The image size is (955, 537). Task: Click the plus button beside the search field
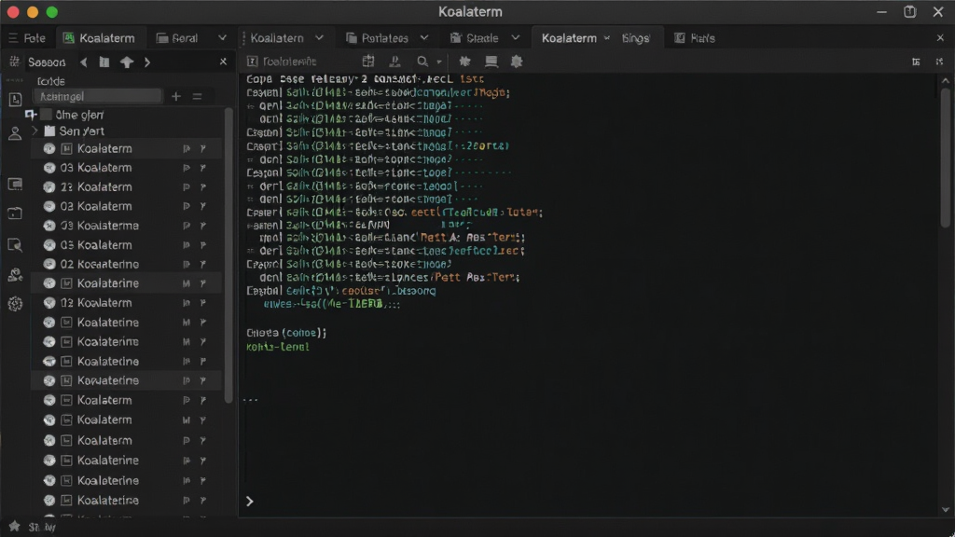tap(176, 96)
